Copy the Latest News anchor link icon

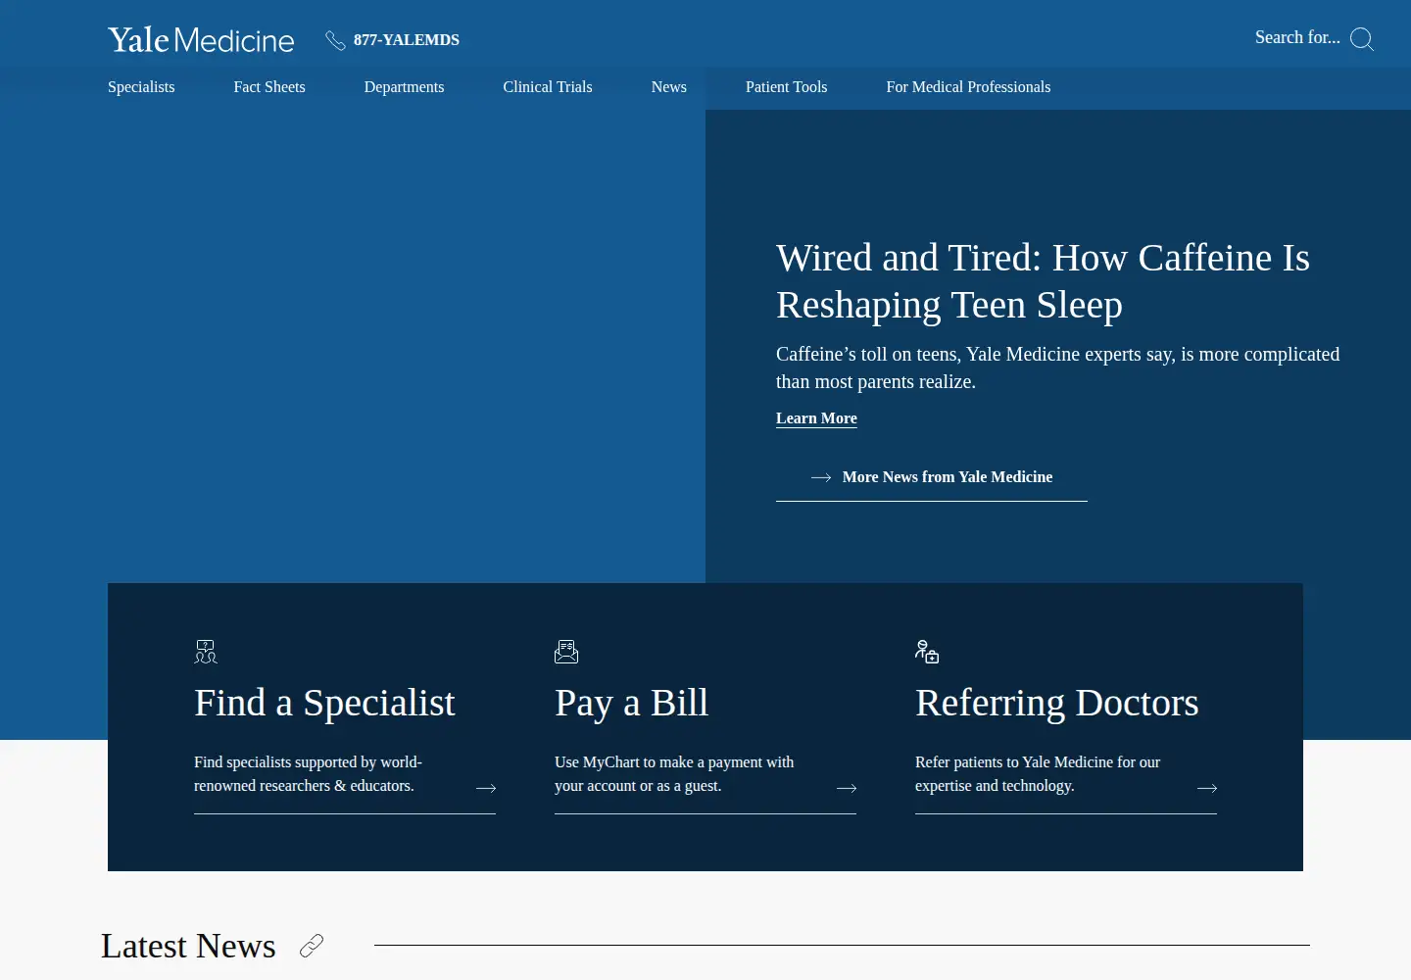312,946
